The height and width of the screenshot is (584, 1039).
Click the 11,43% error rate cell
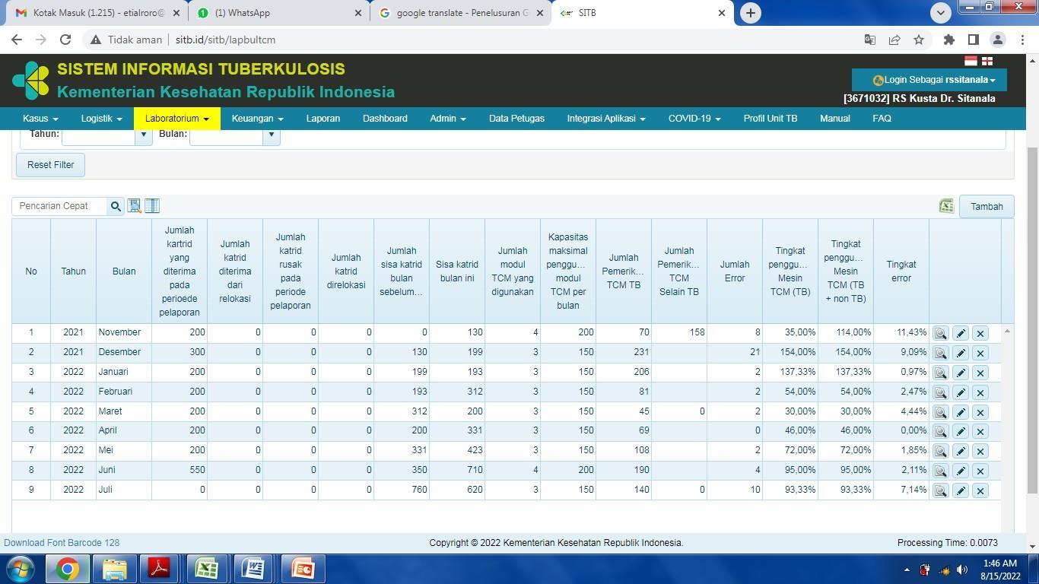(901, 333)
